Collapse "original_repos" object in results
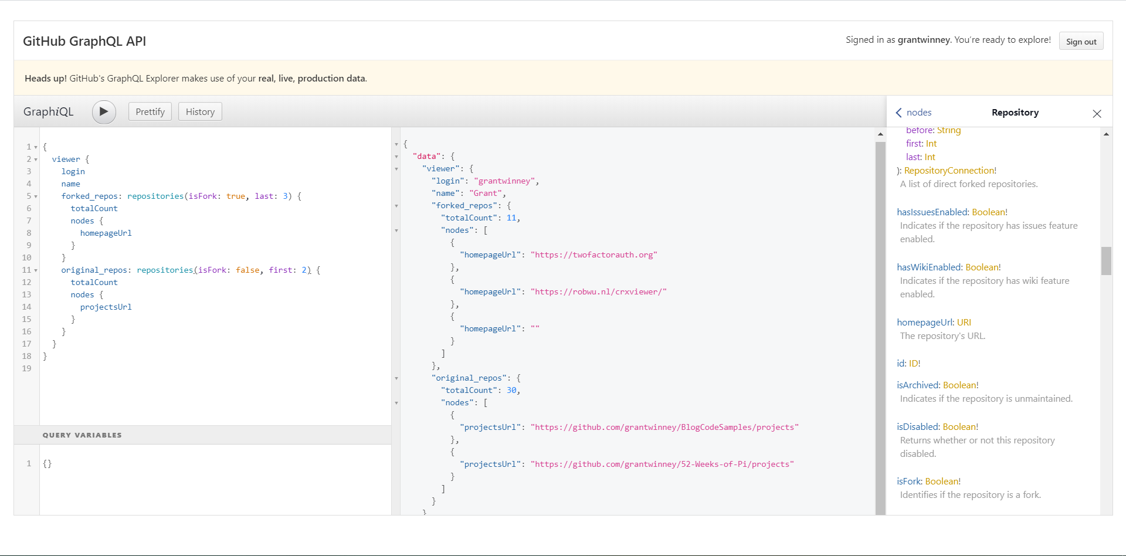This screenshot has height=556, width=1126. [x=396, y=378]
